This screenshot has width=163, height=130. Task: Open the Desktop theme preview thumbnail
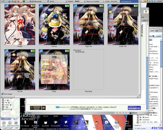click(x=54, y=25)
